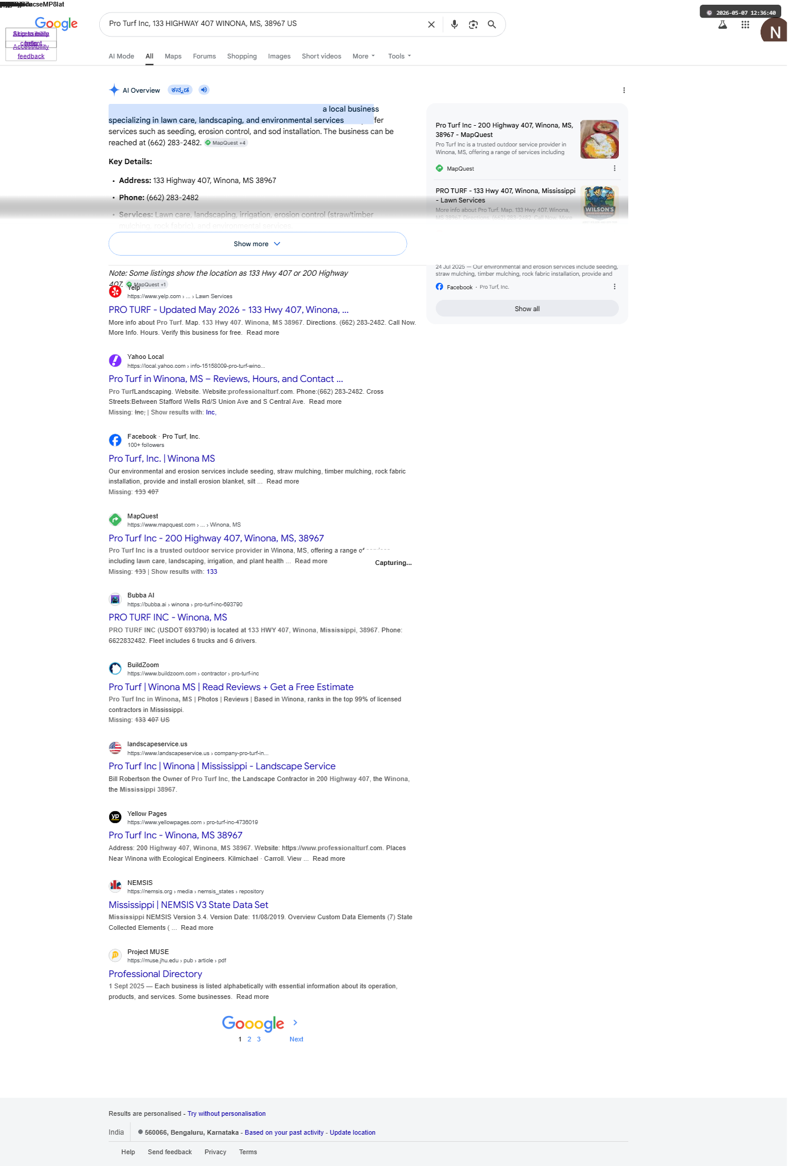Screen dimensions: 796x1166
Task: Open Search Labs flask icon
Action: pyautogui.click(x=722, y=25)
